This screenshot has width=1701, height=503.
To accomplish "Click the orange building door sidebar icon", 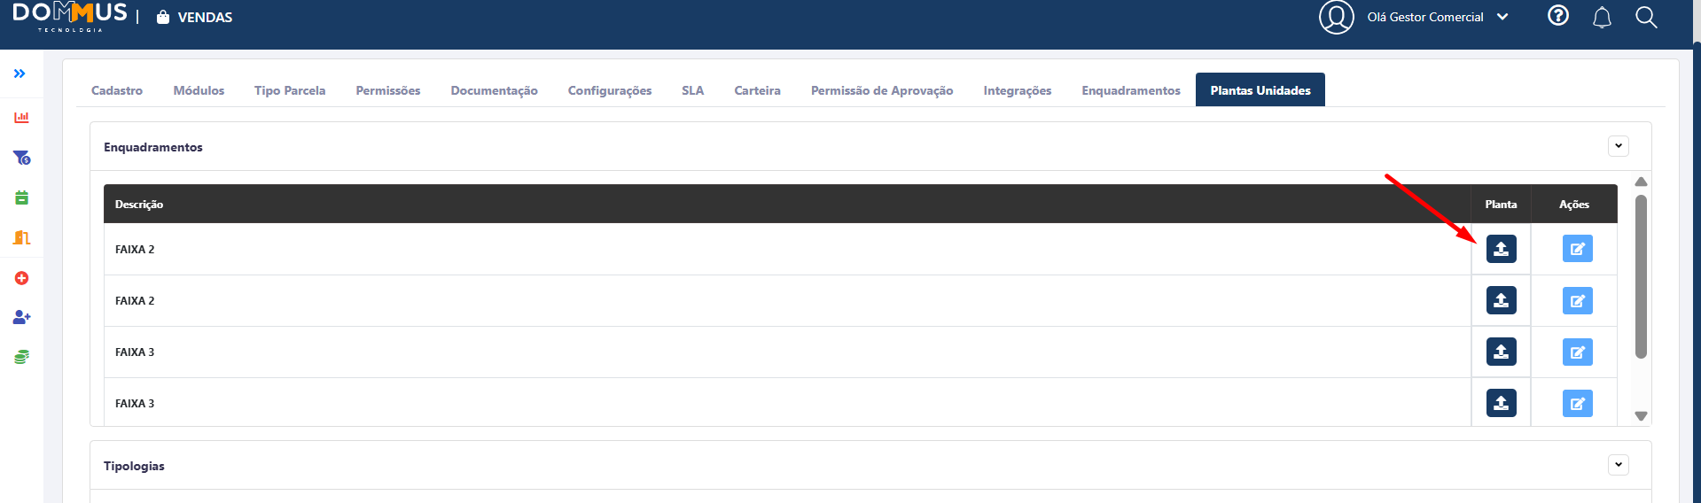I will click(x=21, y=237).
